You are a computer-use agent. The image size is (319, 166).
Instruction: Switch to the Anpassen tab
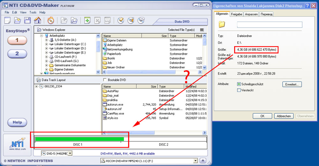tap(251, 14)
